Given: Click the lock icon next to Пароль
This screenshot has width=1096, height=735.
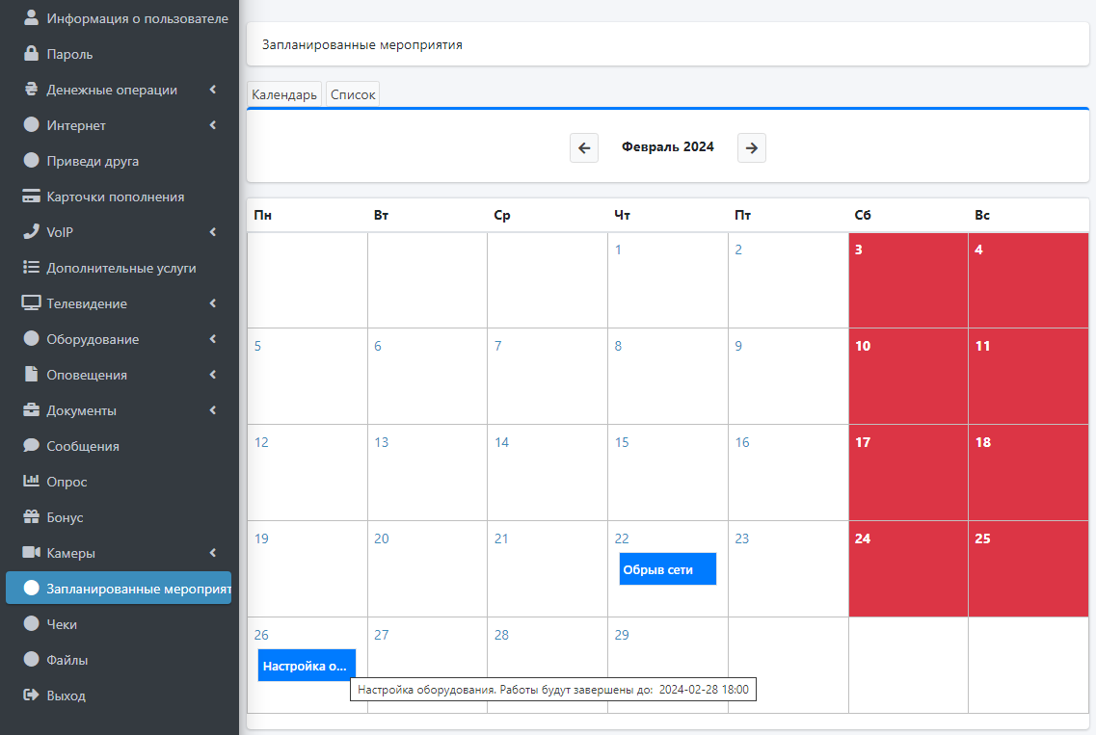Looking at the screenshot, I should [x=31, y=54].
